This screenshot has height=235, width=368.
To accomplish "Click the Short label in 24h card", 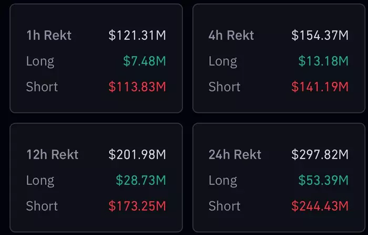I will pos(224,206).
